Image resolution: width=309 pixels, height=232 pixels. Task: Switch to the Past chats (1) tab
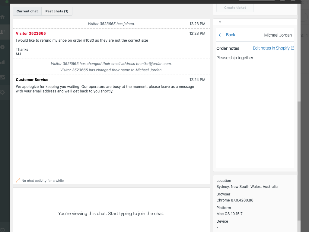[x=57, y=11]
